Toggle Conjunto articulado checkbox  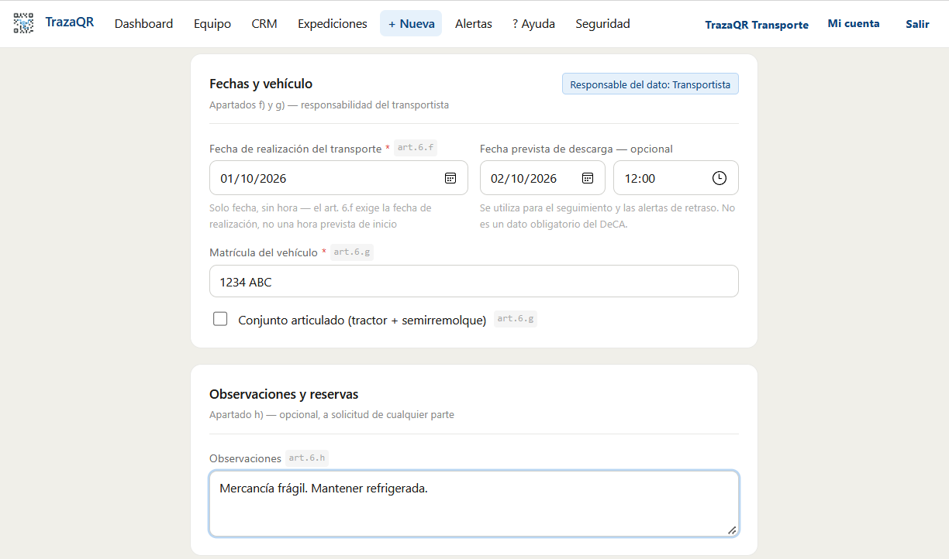click(220, 319)
